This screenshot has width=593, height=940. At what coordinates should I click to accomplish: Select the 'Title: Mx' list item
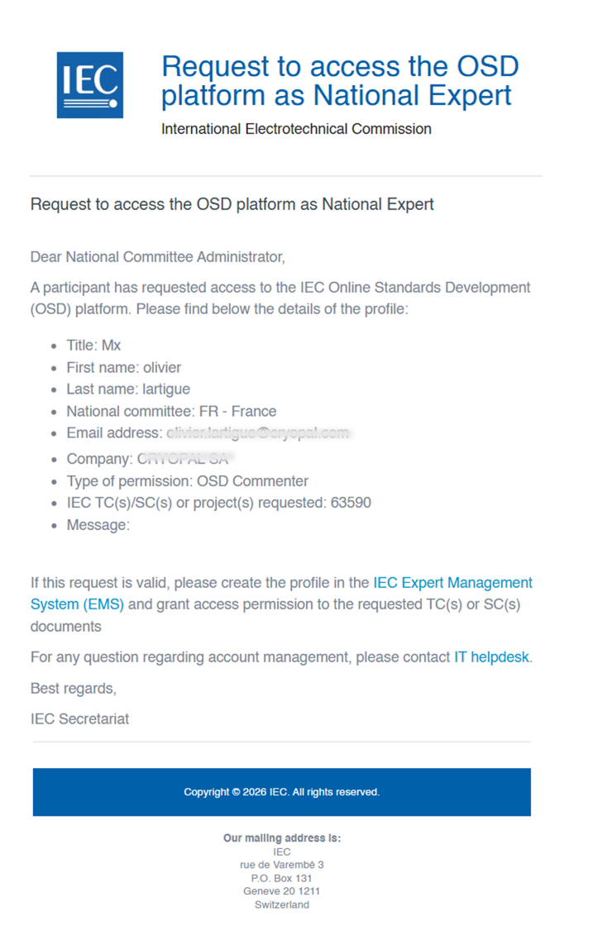(93, 346)
